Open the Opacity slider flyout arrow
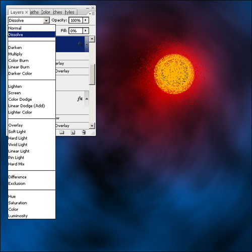The width and height of the screenshot is (252, 252). 86,20
